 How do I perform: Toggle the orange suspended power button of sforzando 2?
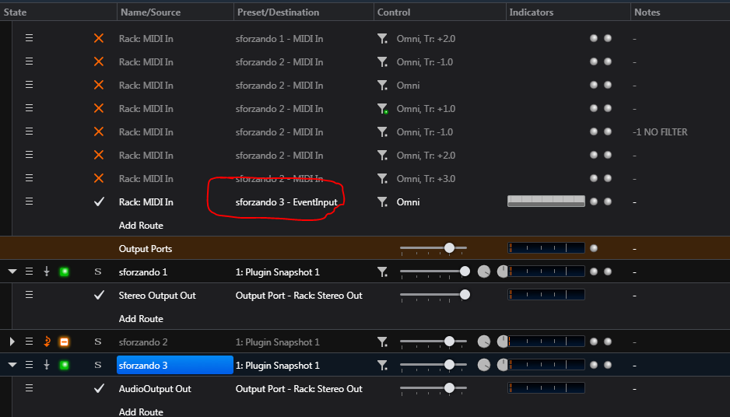[x=65, y=342]
